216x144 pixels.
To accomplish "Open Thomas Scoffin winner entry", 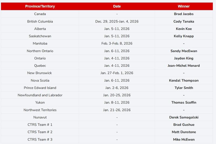I will pos(184,102).
